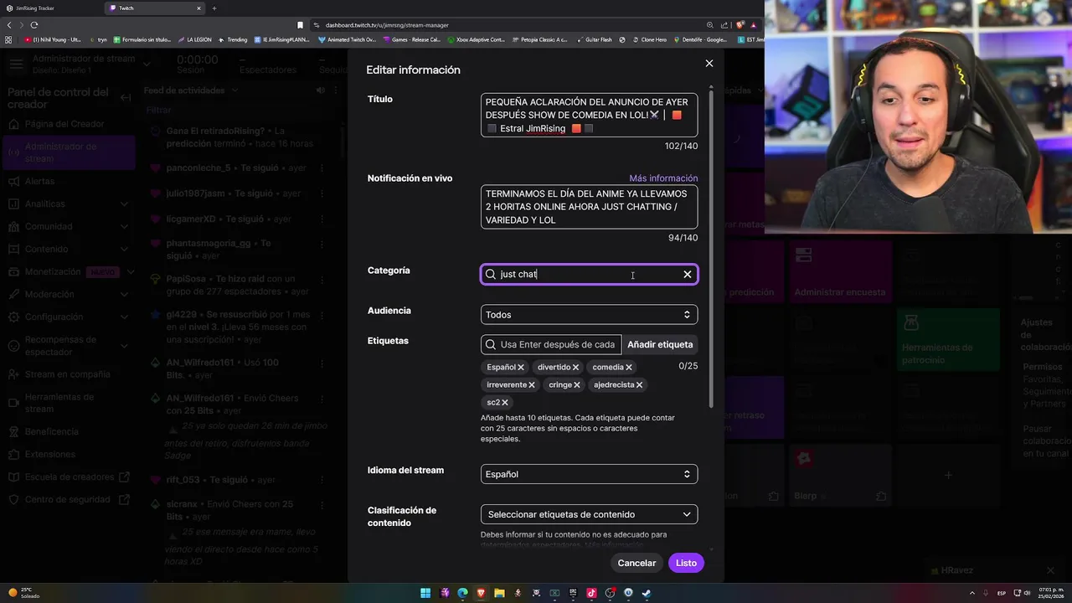Remove the Español tag
This screenshot has width=1072, height=603.
point(521,368)
